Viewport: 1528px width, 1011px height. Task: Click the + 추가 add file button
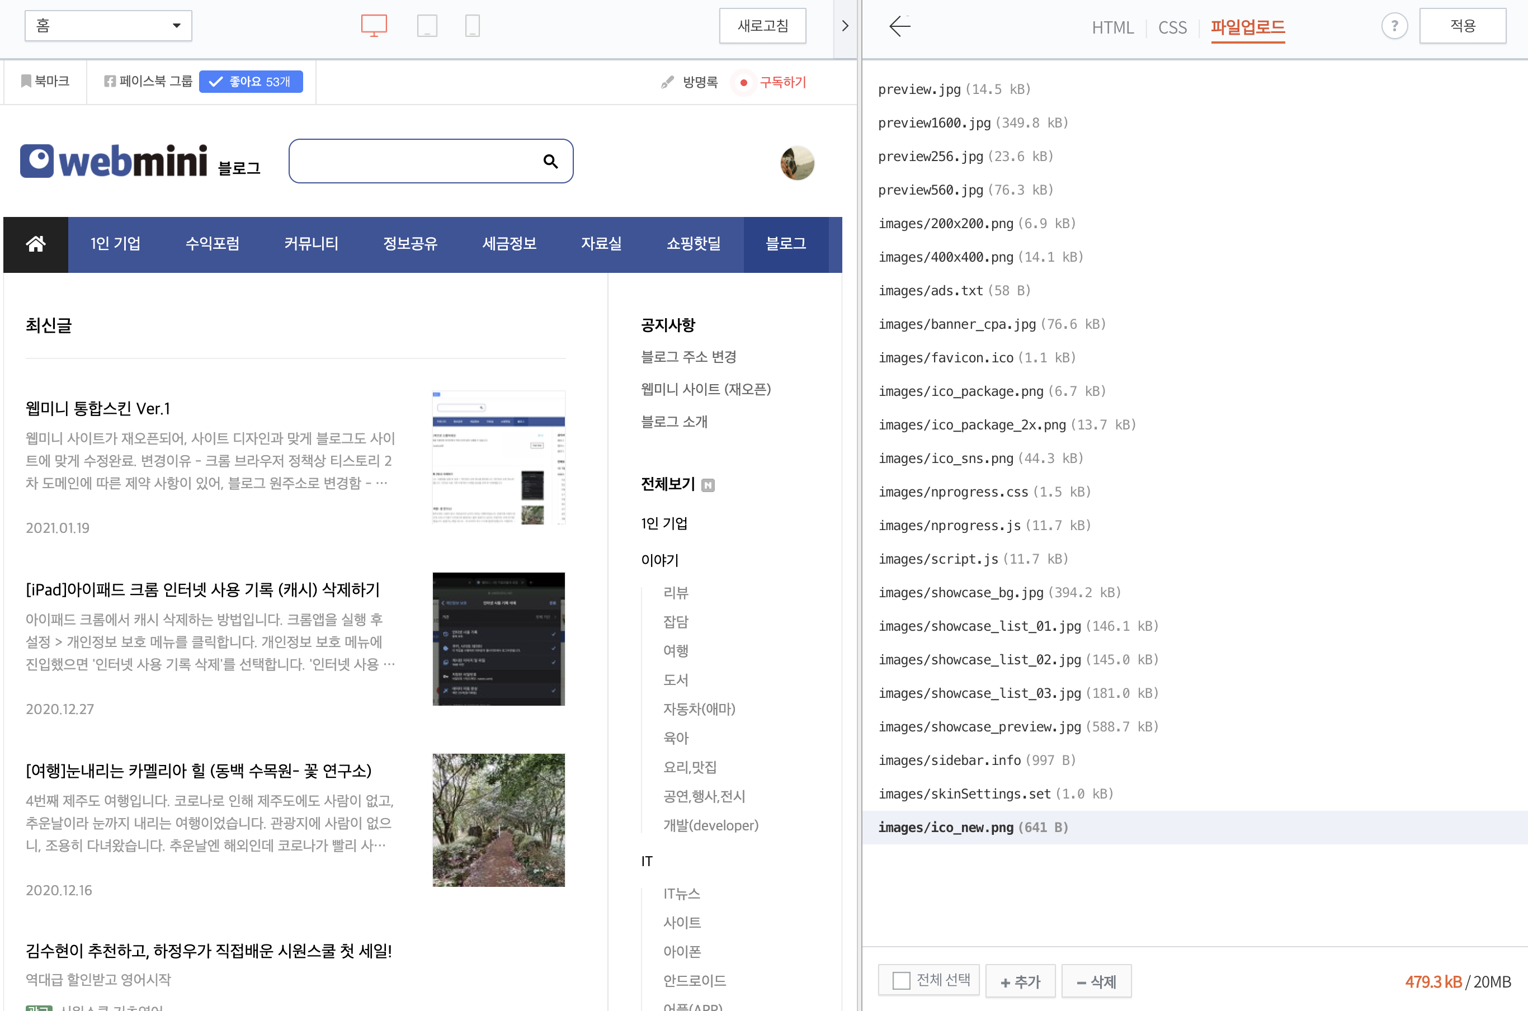tap(1020, 981)
